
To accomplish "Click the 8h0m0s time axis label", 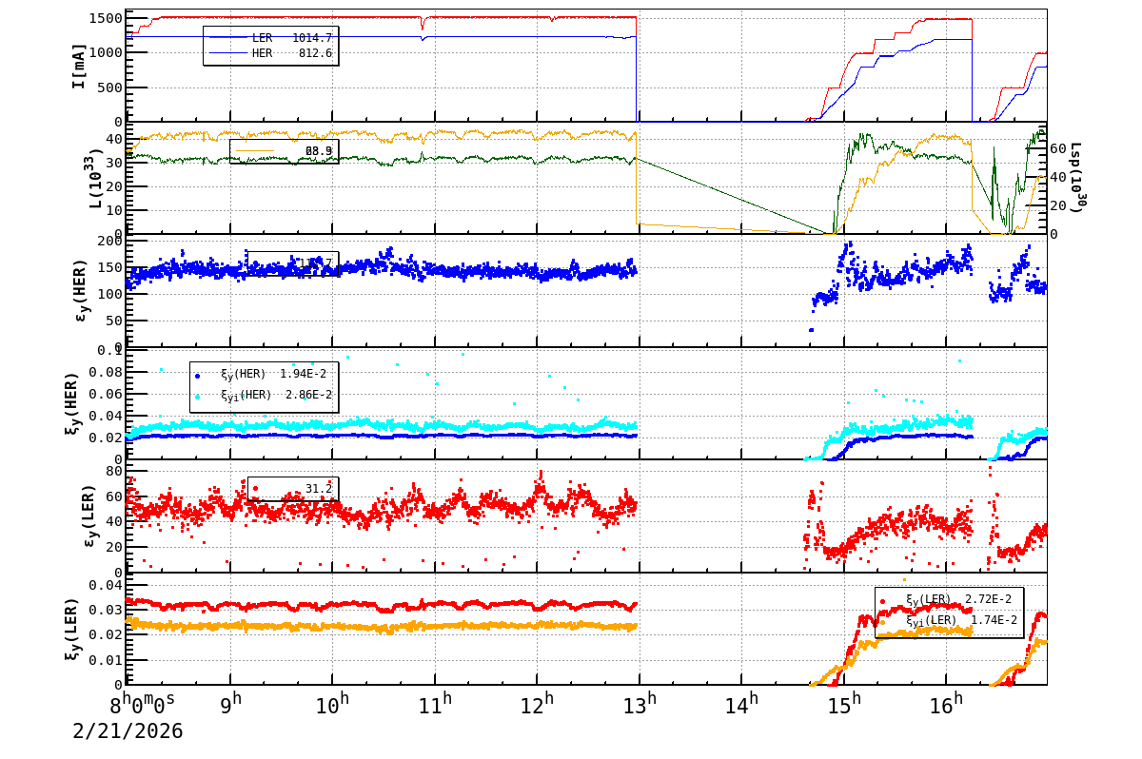I will click(x=143, y=705).
